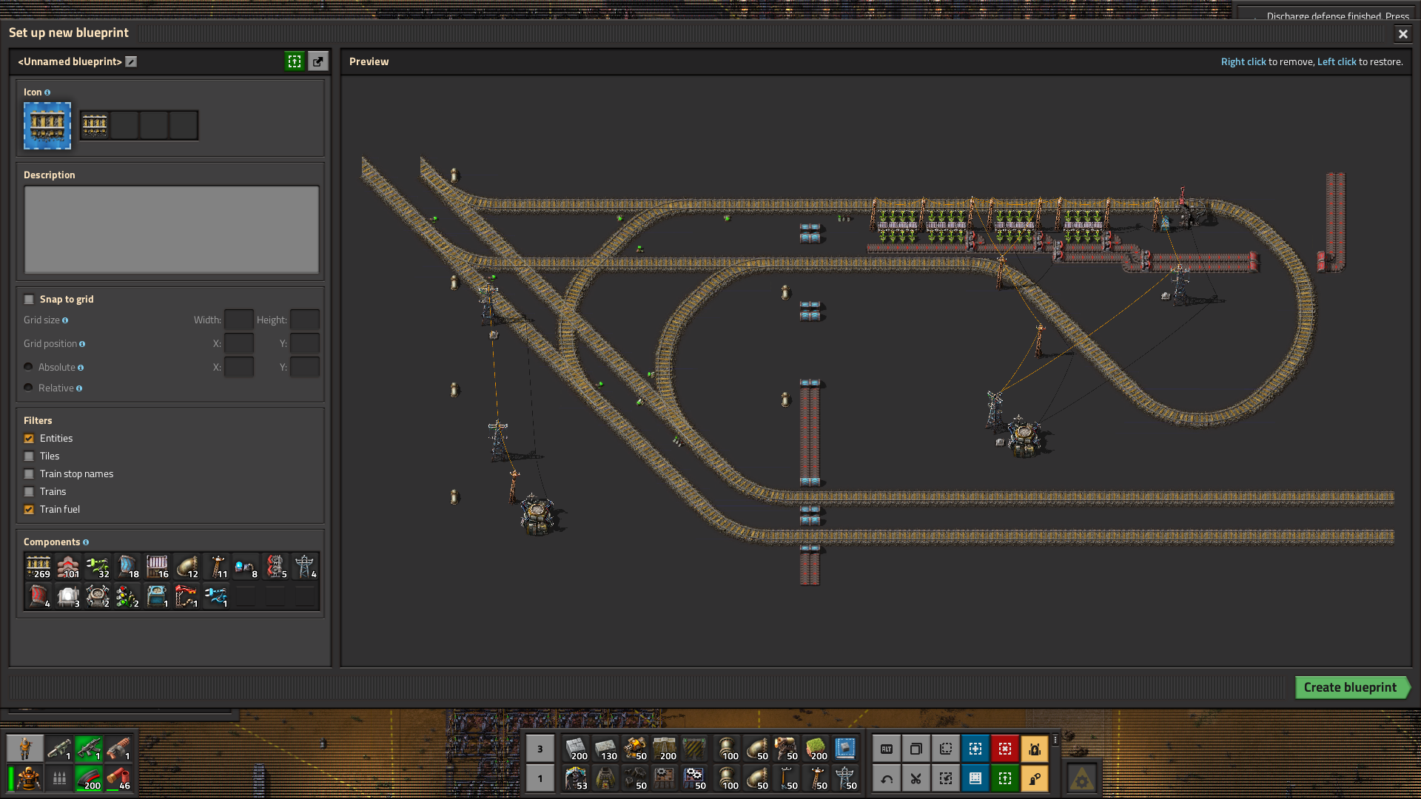1421x799 pixels.
Task: Click the first small rail icon slot
Action: [x=95, y=125]
